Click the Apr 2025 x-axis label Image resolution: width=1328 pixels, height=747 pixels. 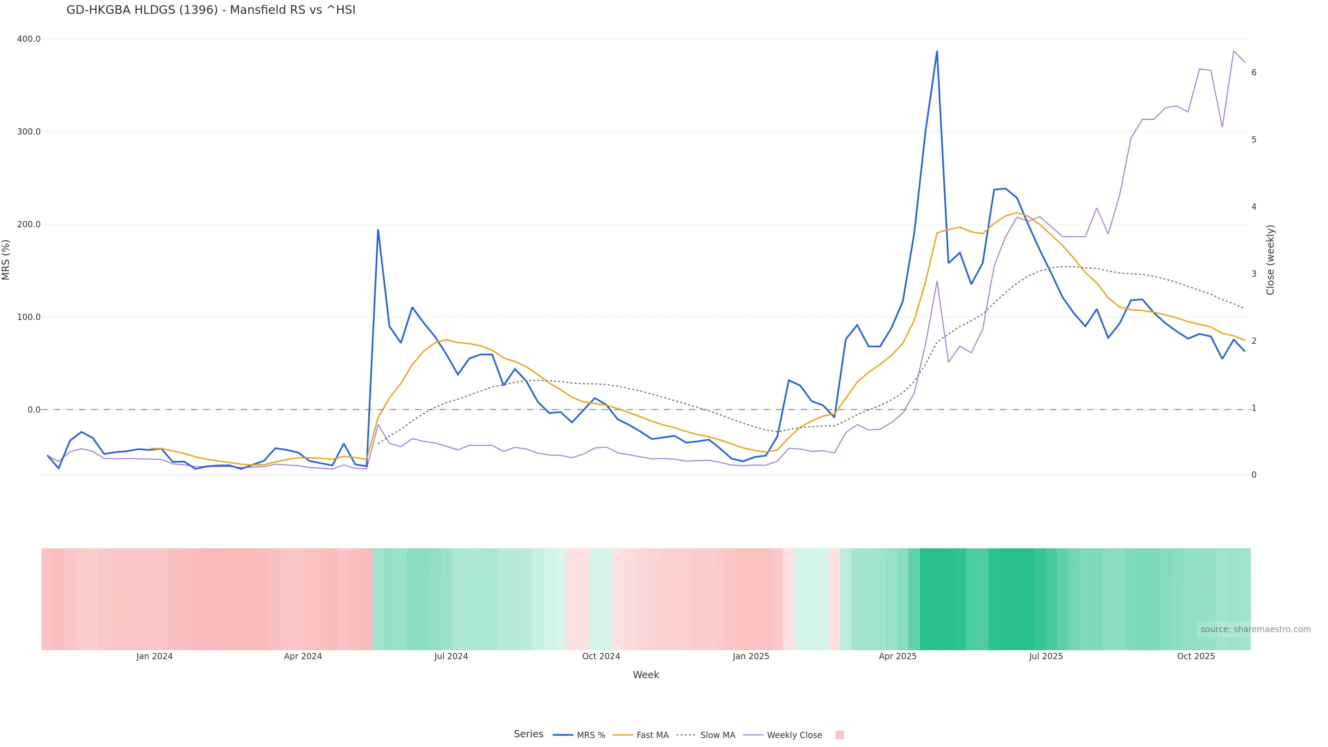click(897, 656)
